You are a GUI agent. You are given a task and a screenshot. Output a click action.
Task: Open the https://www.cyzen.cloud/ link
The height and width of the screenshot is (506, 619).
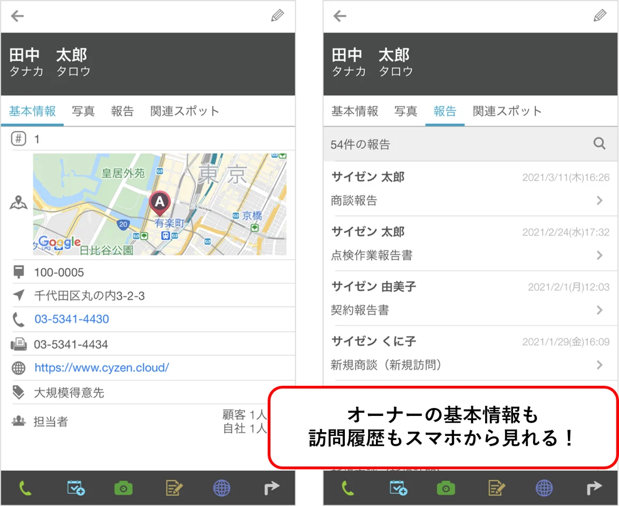pyautogui.click(x=102, y=368)
